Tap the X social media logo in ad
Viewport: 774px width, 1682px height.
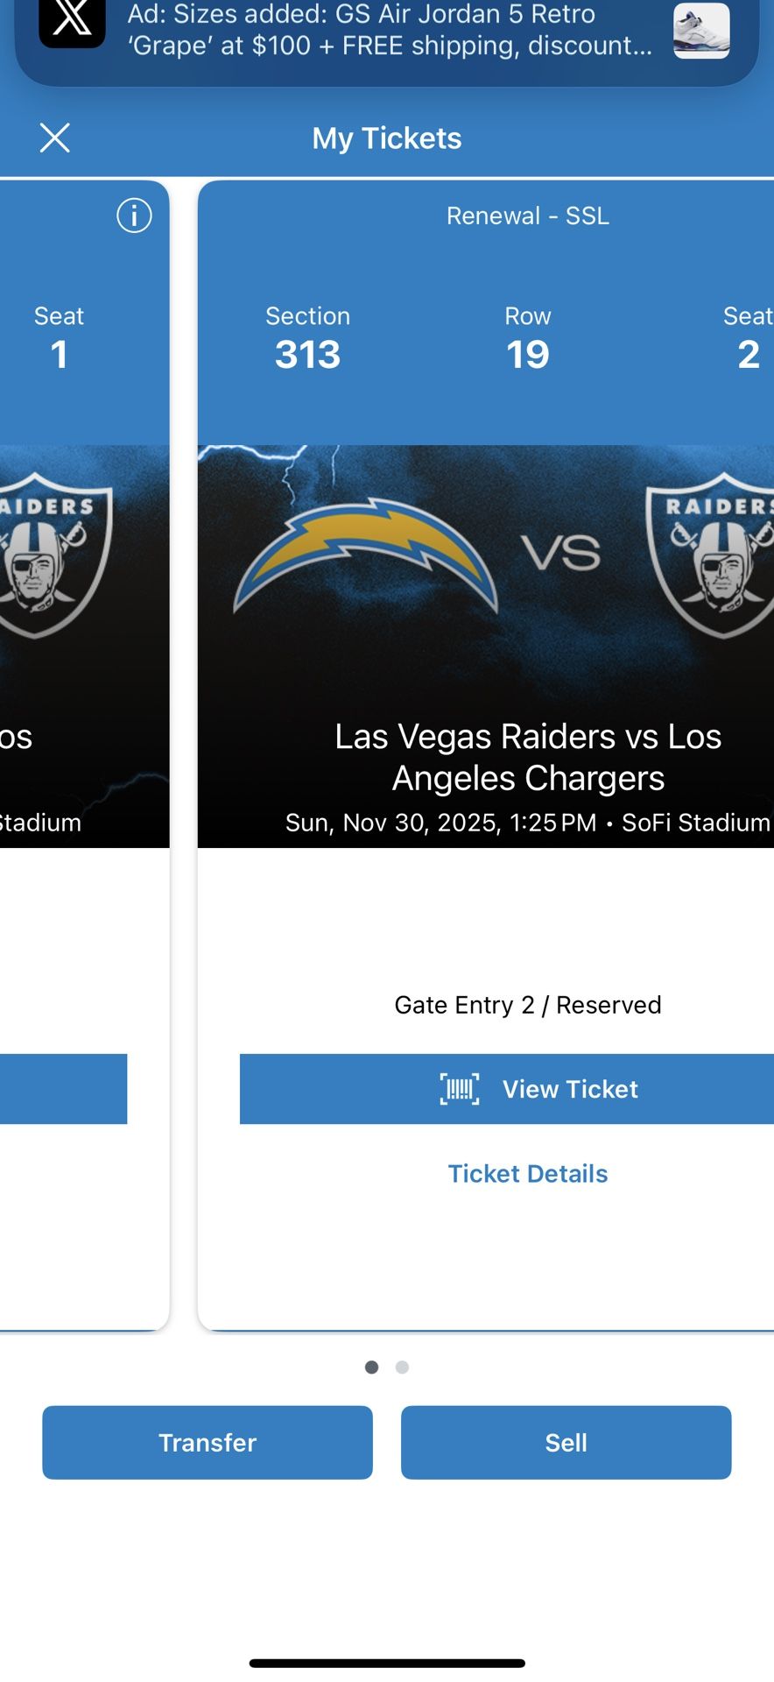coord(72,25)
